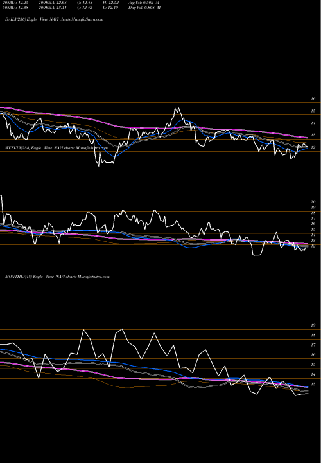Click the 19 price label on monthly chart

pyautogui.click(x=313, y=325)
